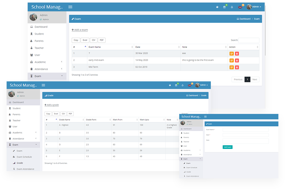Viewport: 285px width, 189px height.
Task: Edit exam row '7' with orange icon
Action: (232, 54)
